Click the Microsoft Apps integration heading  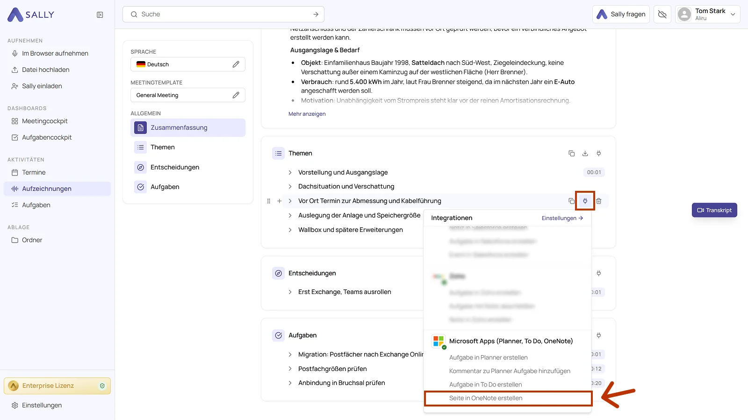tap(511, 342)
